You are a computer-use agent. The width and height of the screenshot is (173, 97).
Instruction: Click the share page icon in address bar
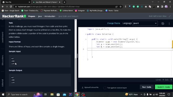(x=117, y=6)
